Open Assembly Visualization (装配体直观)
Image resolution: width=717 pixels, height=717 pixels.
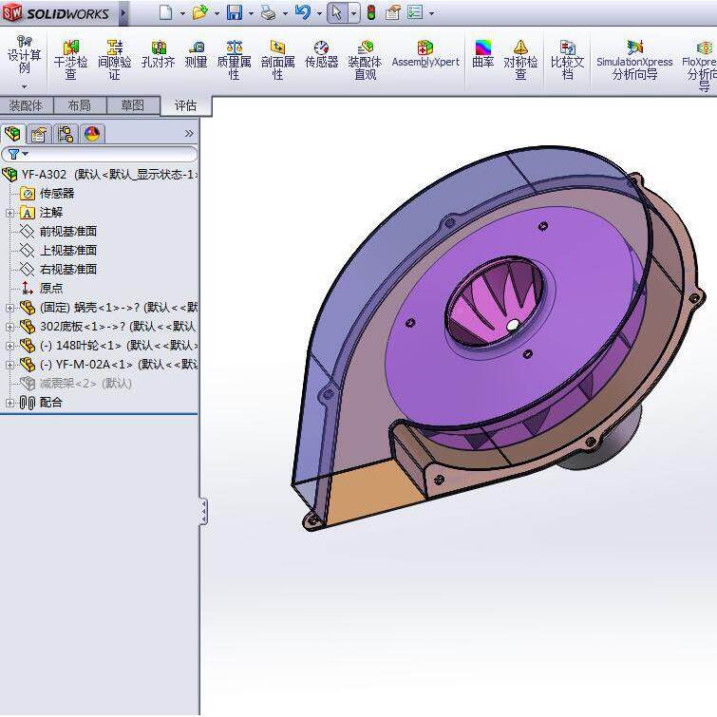[x=365, y=61]
